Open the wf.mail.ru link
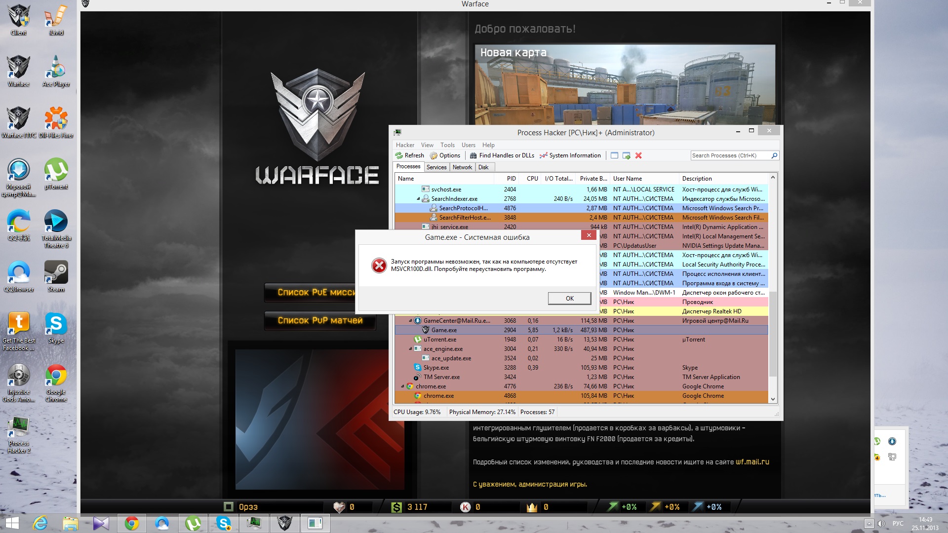 click(x=752, y=462)
